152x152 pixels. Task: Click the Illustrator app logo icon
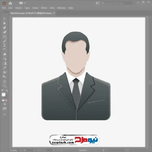[x=4, y=3]
